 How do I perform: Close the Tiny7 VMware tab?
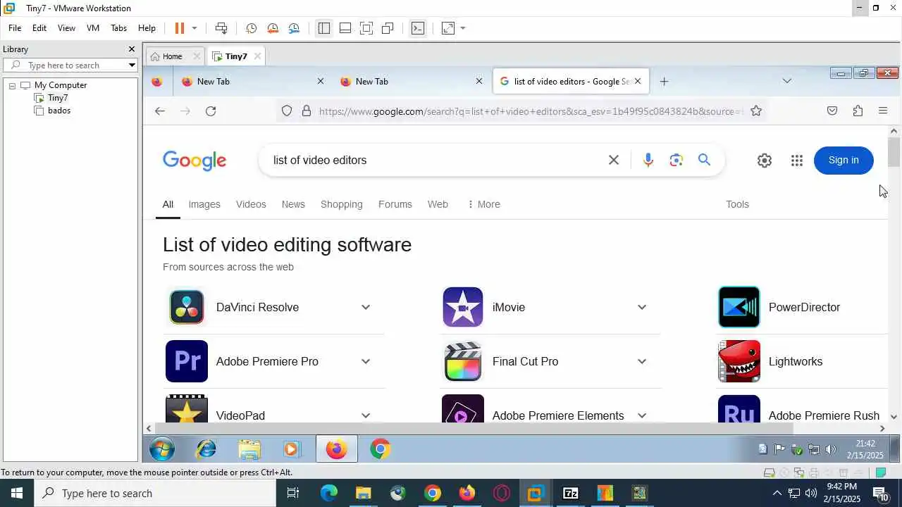(x=257, y=56)
